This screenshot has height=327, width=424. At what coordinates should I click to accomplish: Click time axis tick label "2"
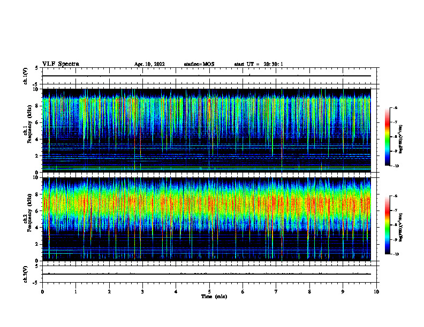pos(109,292)
